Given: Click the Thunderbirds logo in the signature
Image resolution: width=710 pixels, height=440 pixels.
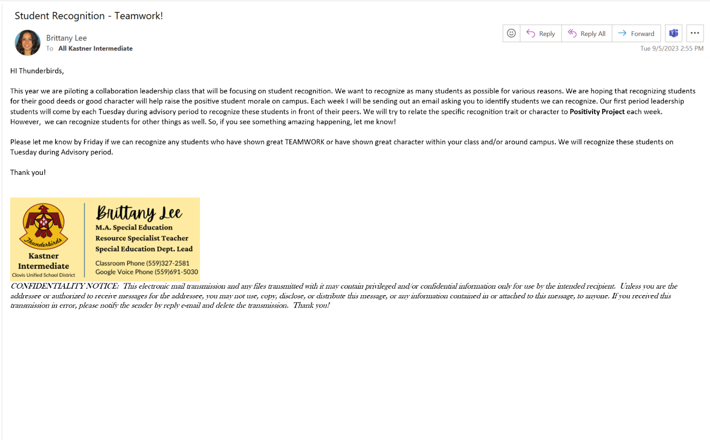Looking at the screenshot, I should coord(43,226).
